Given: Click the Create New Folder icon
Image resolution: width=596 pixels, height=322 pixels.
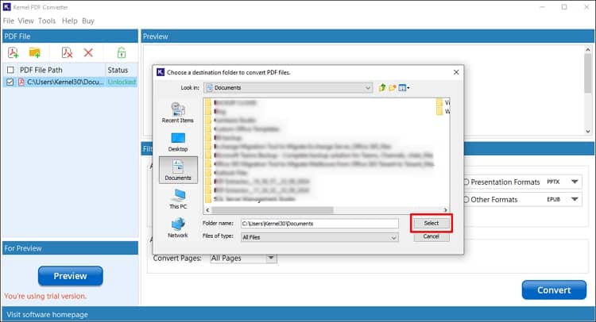Looking at the screenshot, I should (393, 87).
